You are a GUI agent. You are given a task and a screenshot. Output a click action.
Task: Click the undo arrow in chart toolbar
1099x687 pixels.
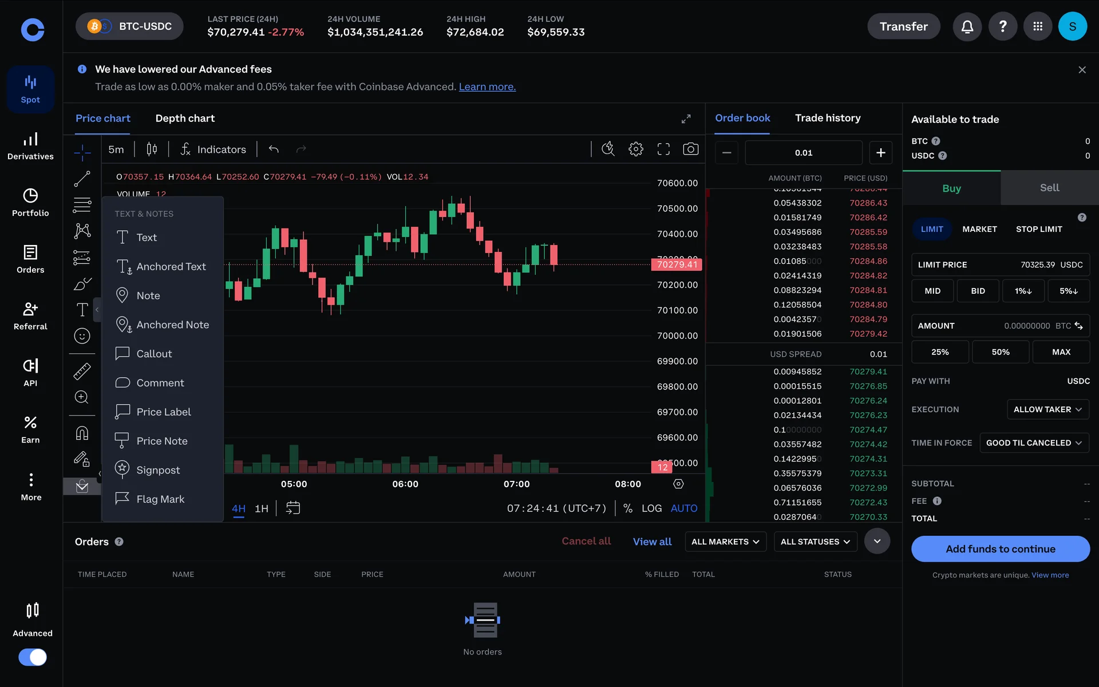[x=274, y=149]
